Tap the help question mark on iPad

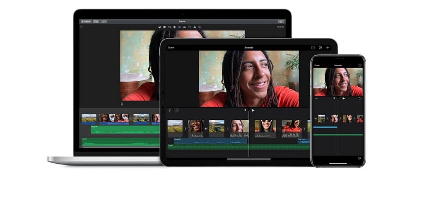(313, 48)
